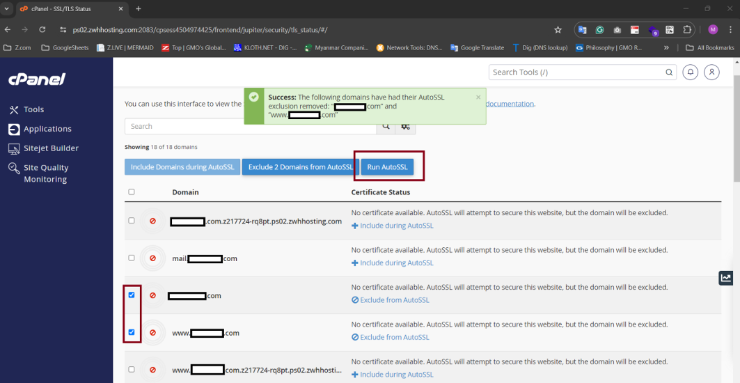
Task: Open the tab search dropdown arrow
Action: click(x=6, y=8)
